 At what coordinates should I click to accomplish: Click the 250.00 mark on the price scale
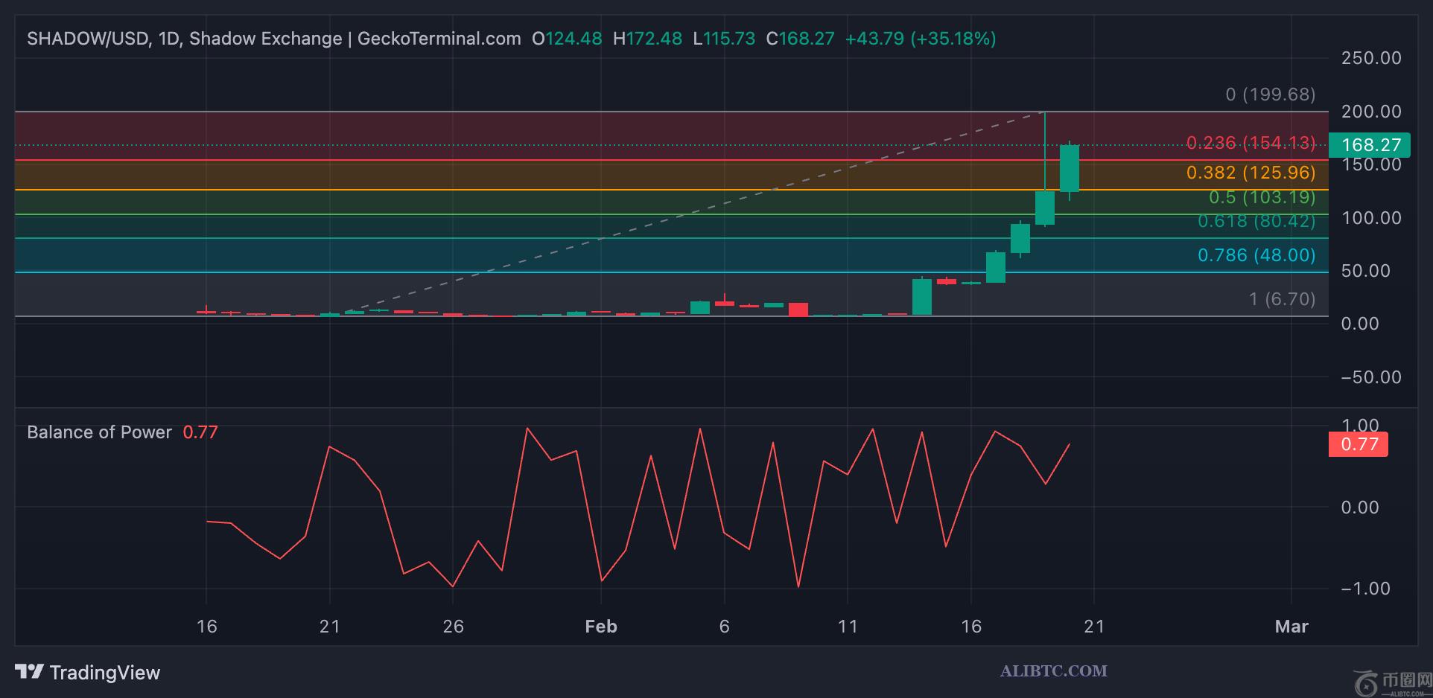pyautogui.click(x=1370, y=58)
